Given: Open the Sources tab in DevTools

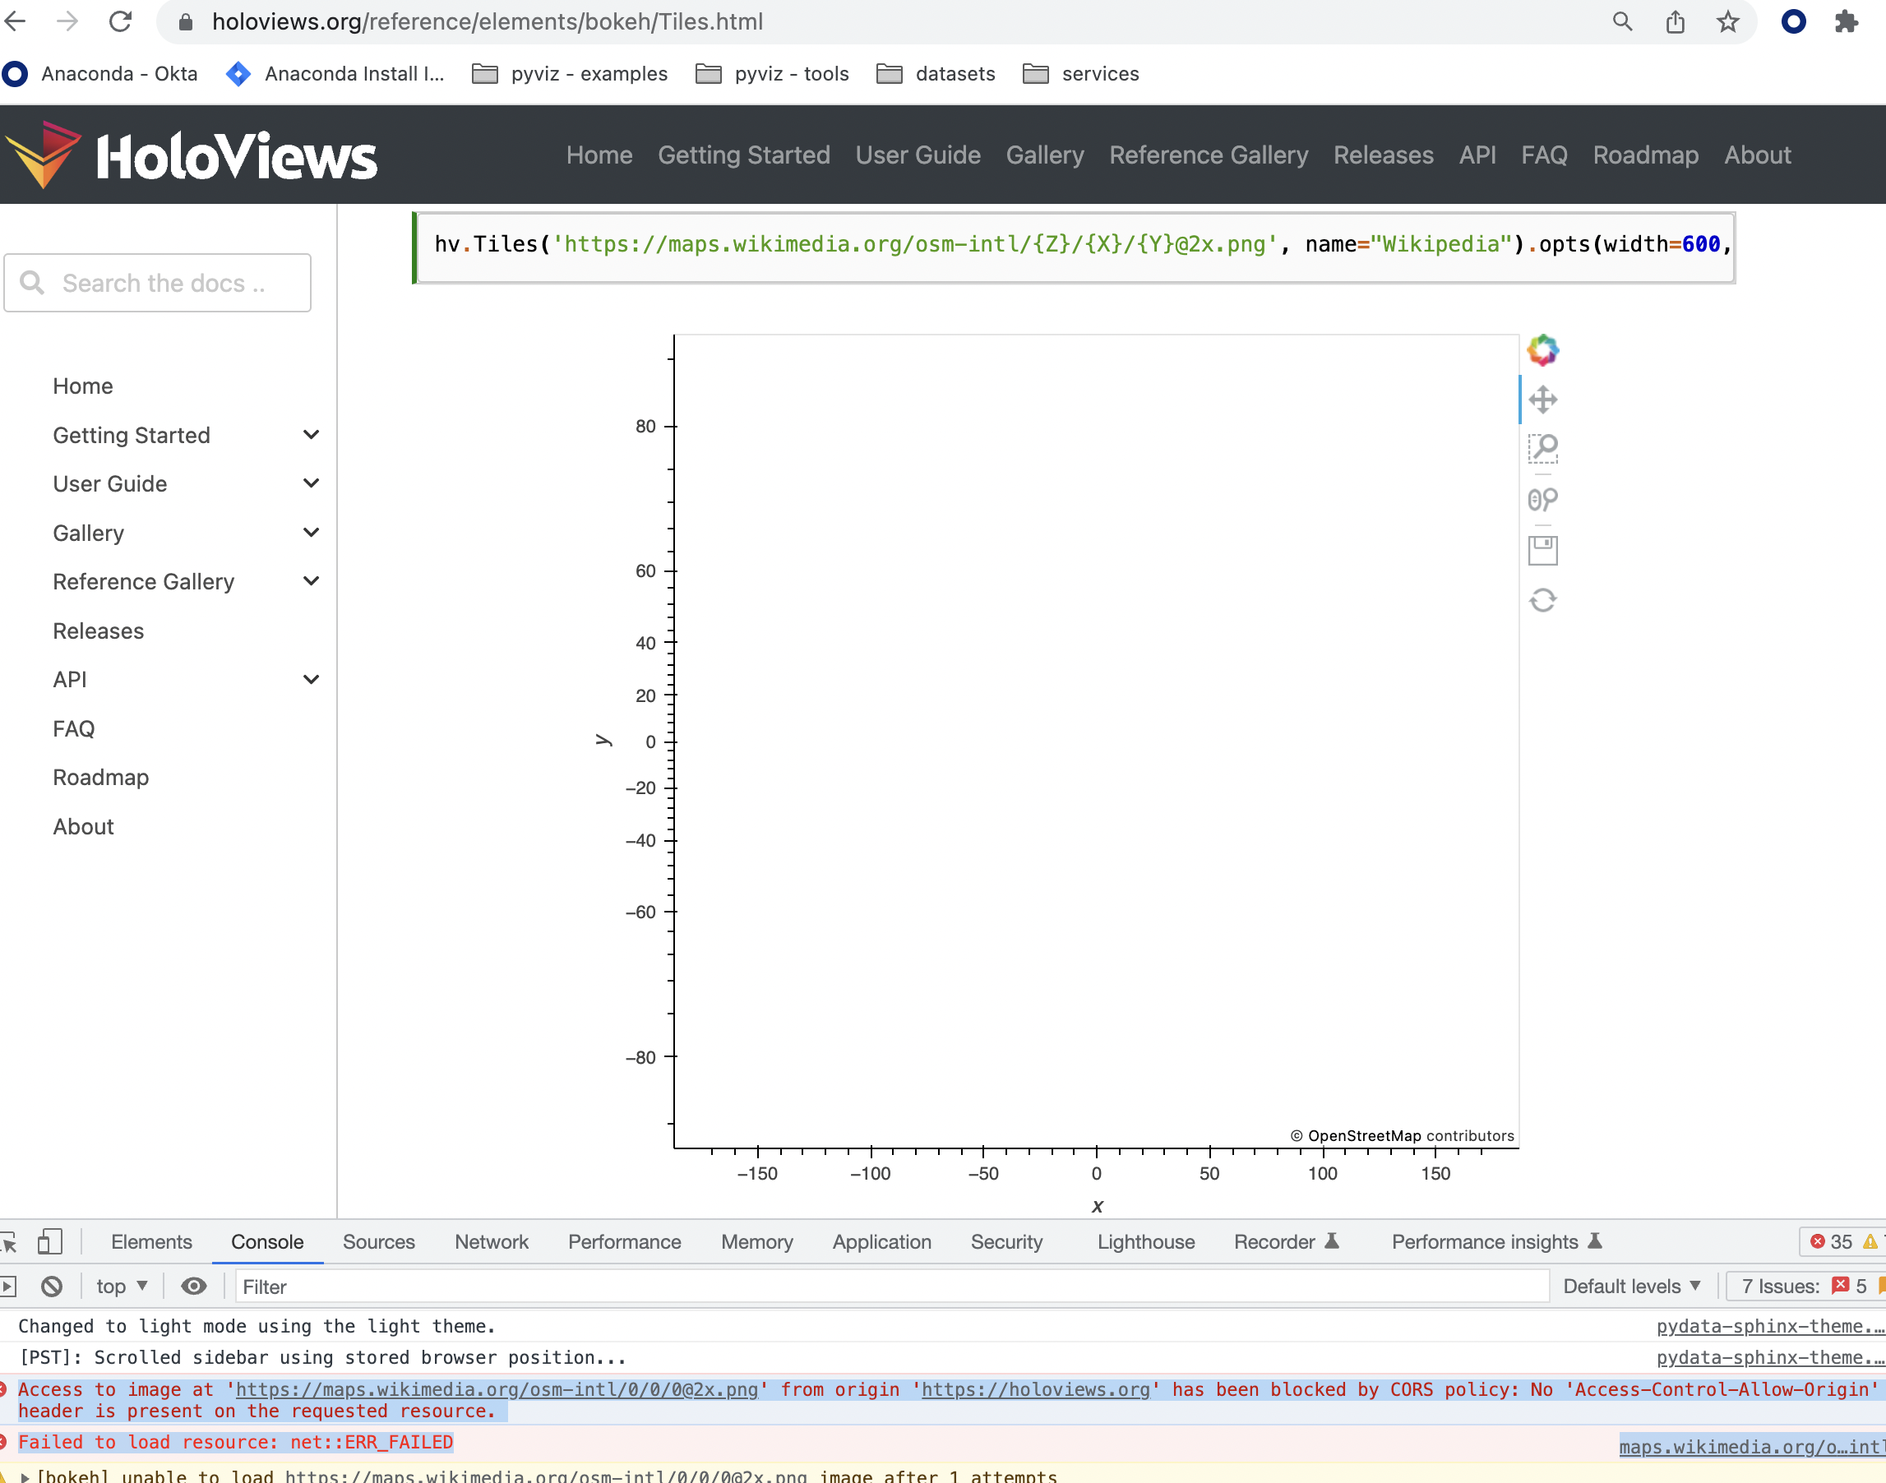Looking at the screenshot, I should click(378, 1241).
